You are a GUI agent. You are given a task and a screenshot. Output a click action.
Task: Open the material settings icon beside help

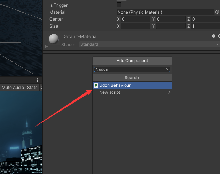pos(219,36)
